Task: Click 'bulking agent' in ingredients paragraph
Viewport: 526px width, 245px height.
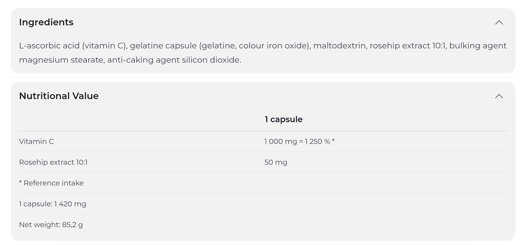Action: [x=478, y=46]
